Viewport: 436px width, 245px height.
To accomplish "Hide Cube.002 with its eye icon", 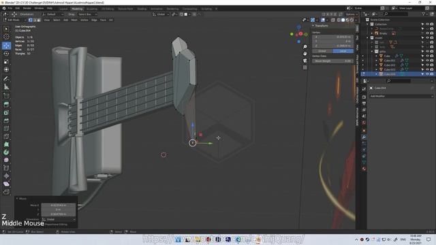I will (x=427, y=65).
